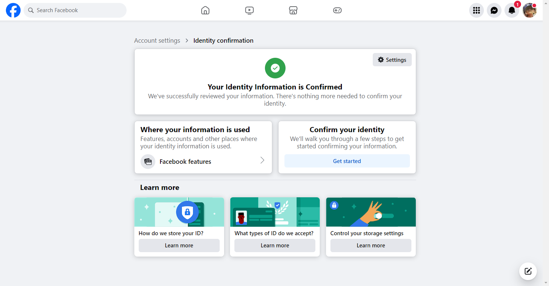Learn more about accepted ID types
Viewport: 549px width, 286px height.
tap(275, 246)
